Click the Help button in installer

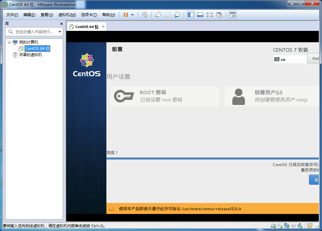tap(313, 58)
